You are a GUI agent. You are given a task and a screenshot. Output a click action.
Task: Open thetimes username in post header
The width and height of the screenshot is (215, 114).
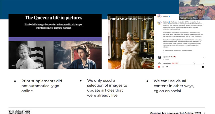[x=165, y=16]
